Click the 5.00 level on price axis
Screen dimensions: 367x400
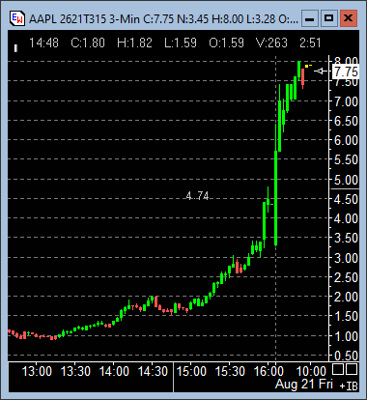346,180
